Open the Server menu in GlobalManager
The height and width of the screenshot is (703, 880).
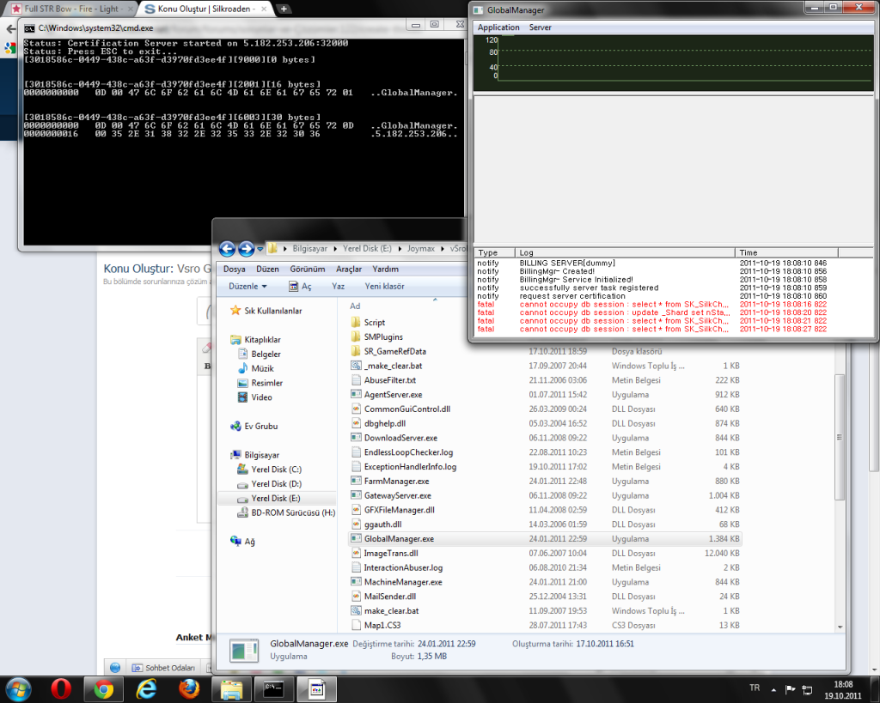(x=540, y=27)
